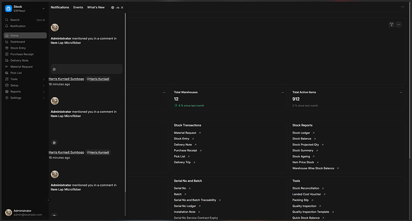Open the Stock workspace switcher dropdown
Image resolution: width=412 pixels, height=221 pixels.
[x=44, y=9]
